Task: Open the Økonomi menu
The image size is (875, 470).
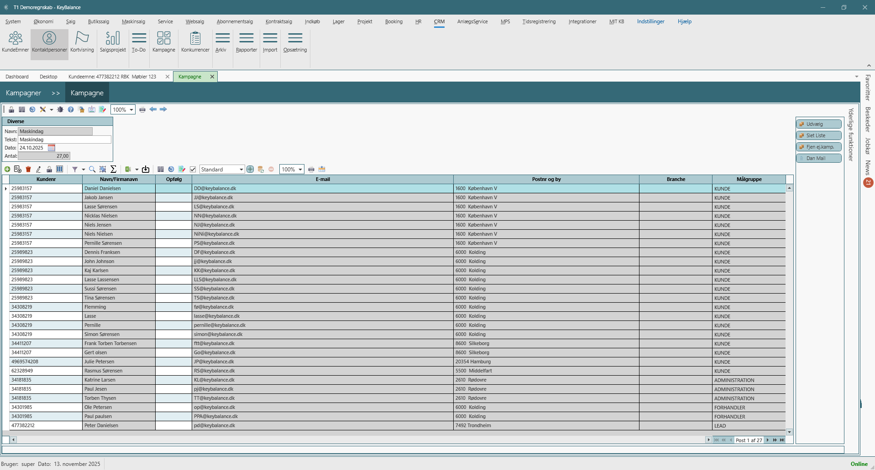Action: pyautogui.click(x=43, y=21)
